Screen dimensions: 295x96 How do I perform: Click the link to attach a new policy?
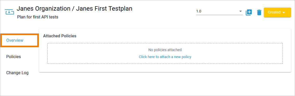click(x=165, y=57)
